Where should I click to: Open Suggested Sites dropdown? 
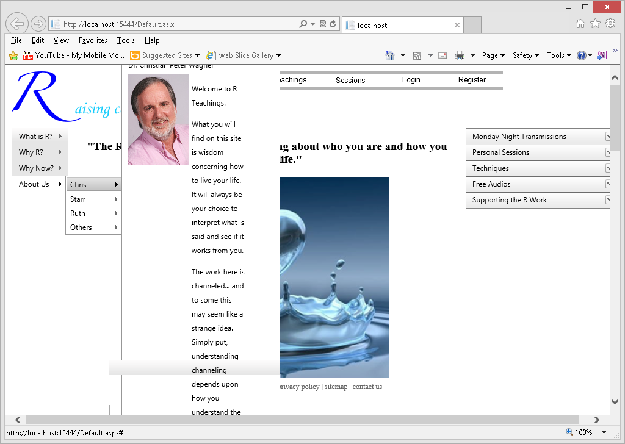tap(165, 56)
